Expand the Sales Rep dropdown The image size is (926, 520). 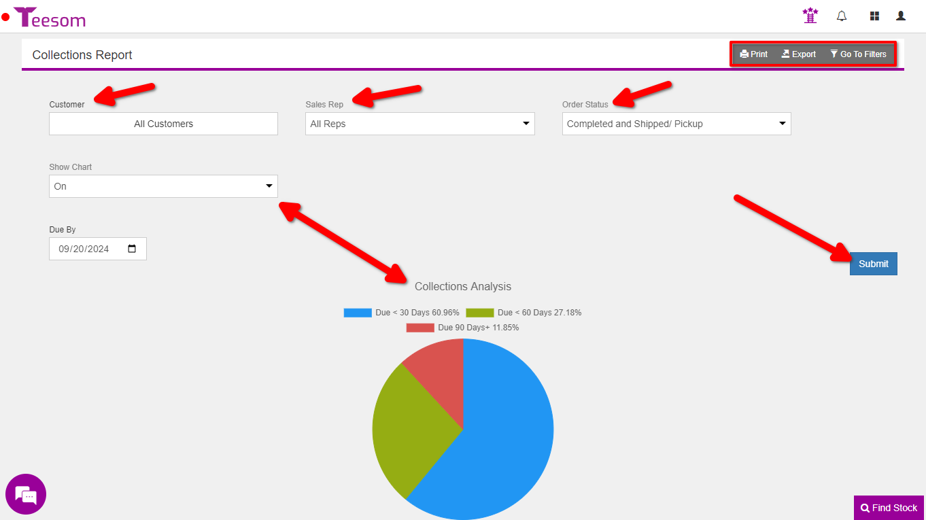click(419, 124)
